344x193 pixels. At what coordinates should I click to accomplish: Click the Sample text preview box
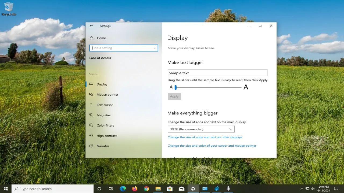[217, 73]
